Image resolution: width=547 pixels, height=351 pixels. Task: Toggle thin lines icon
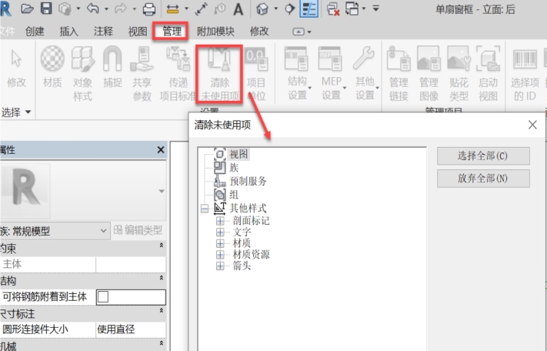pyautogui.click(x=309, y=8)
